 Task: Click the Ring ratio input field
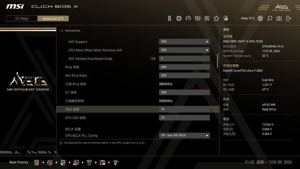point(184,67)
